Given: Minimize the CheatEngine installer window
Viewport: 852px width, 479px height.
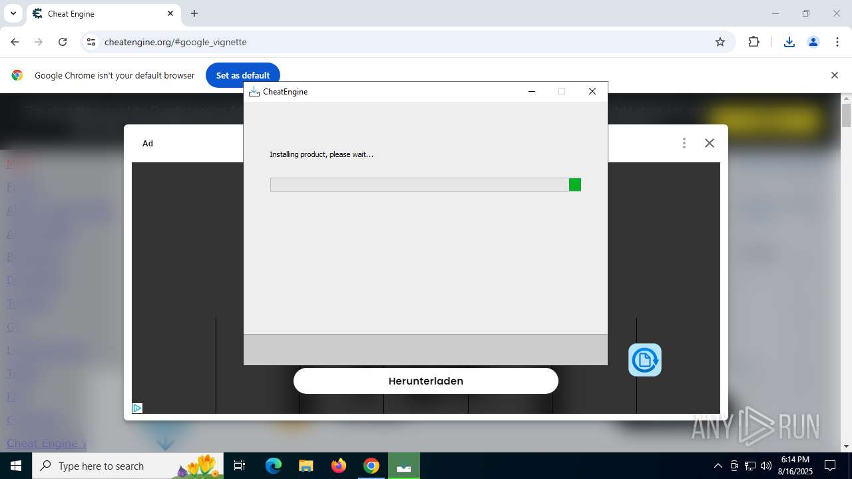Looking at the screenshot, I should pos(532,91).
